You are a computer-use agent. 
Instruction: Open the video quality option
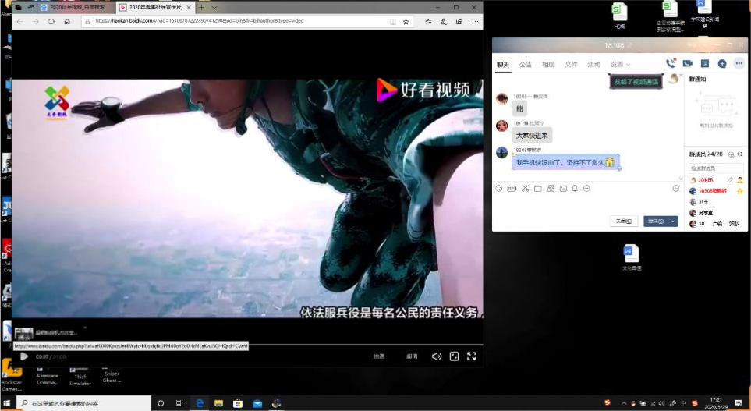point(412,356)
